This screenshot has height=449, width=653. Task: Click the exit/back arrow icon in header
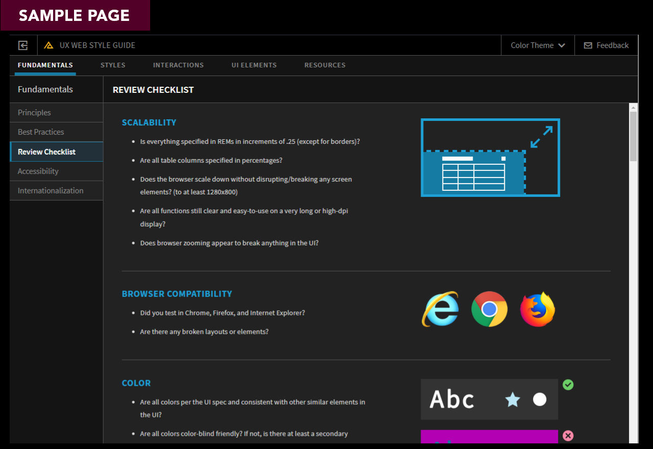point(23,45)
